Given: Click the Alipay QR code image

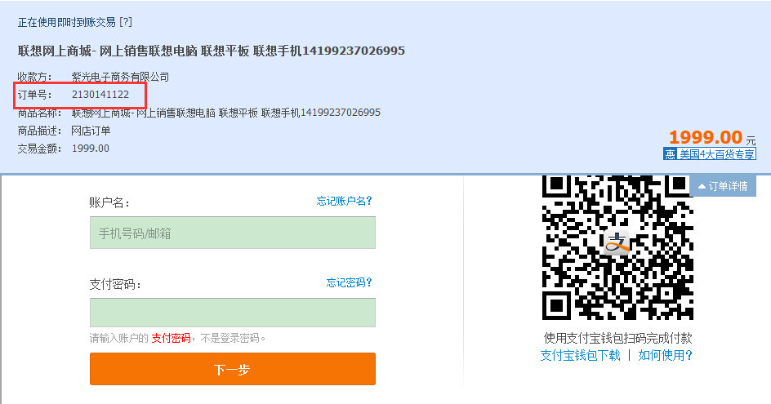Looking at the screenshot, I should pos(617,247).
